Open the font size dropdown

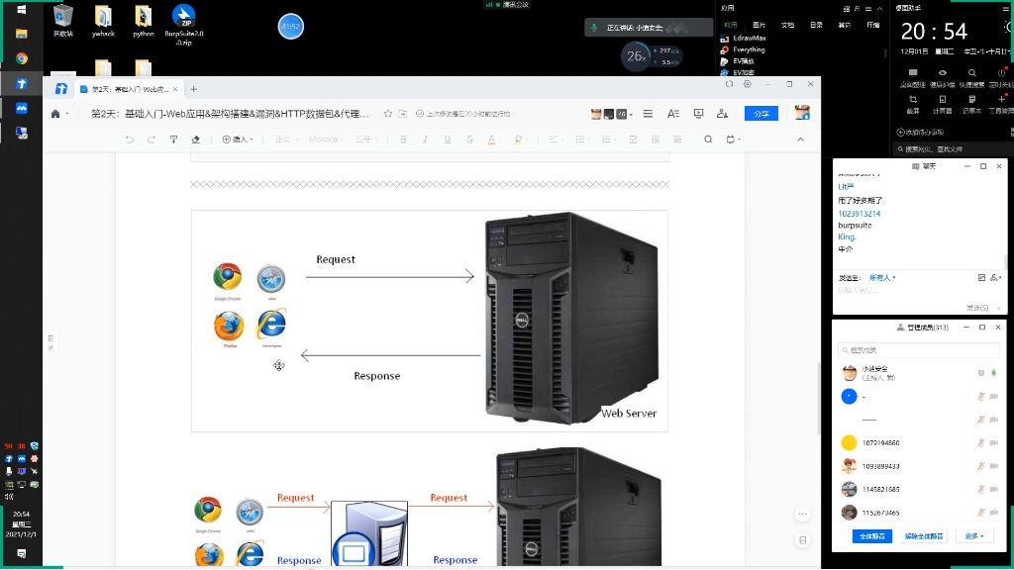pos(365,140)
